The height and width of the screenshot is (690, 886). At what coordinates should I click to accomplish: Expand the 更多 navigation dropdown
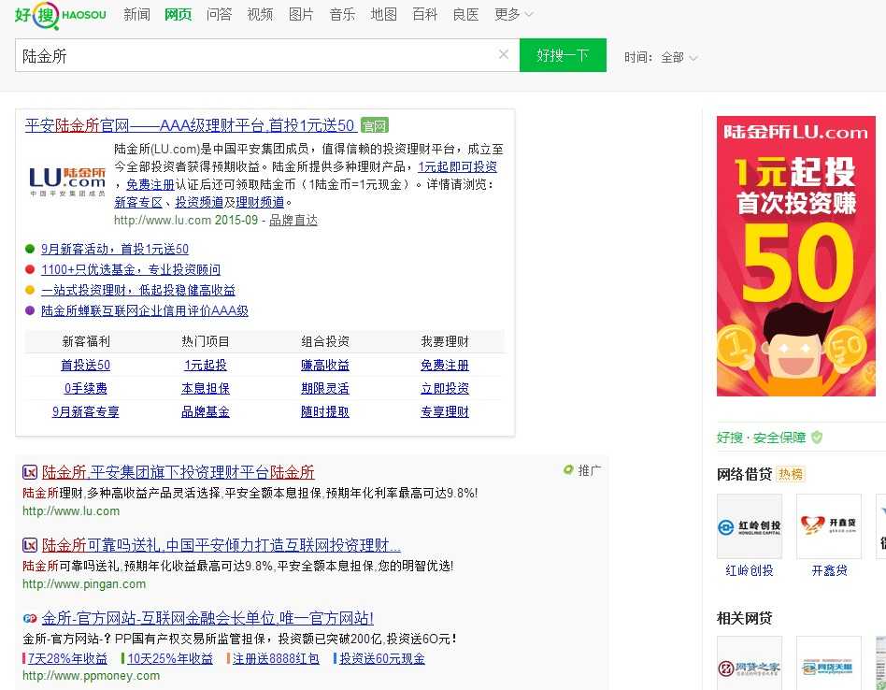tap(514, 15)
